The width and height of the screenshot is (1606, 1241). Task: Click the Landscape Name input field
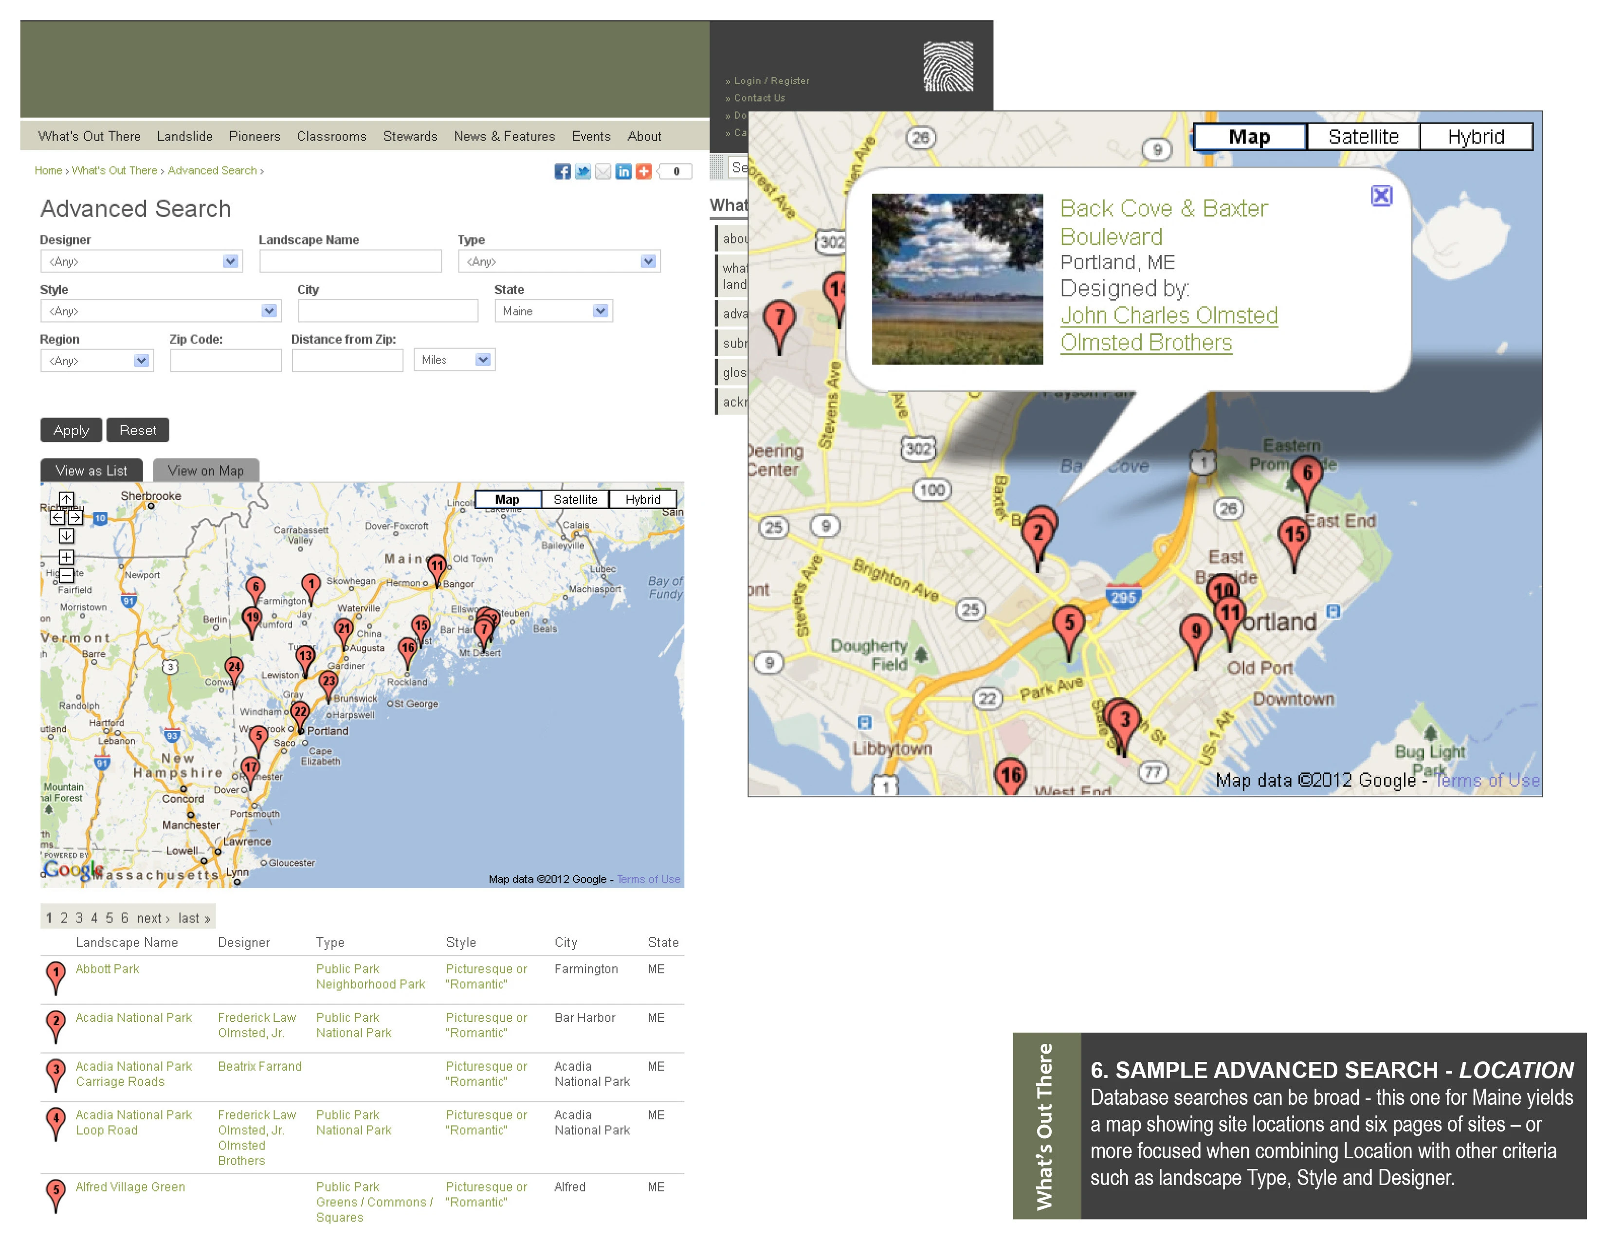coord(350,261)
